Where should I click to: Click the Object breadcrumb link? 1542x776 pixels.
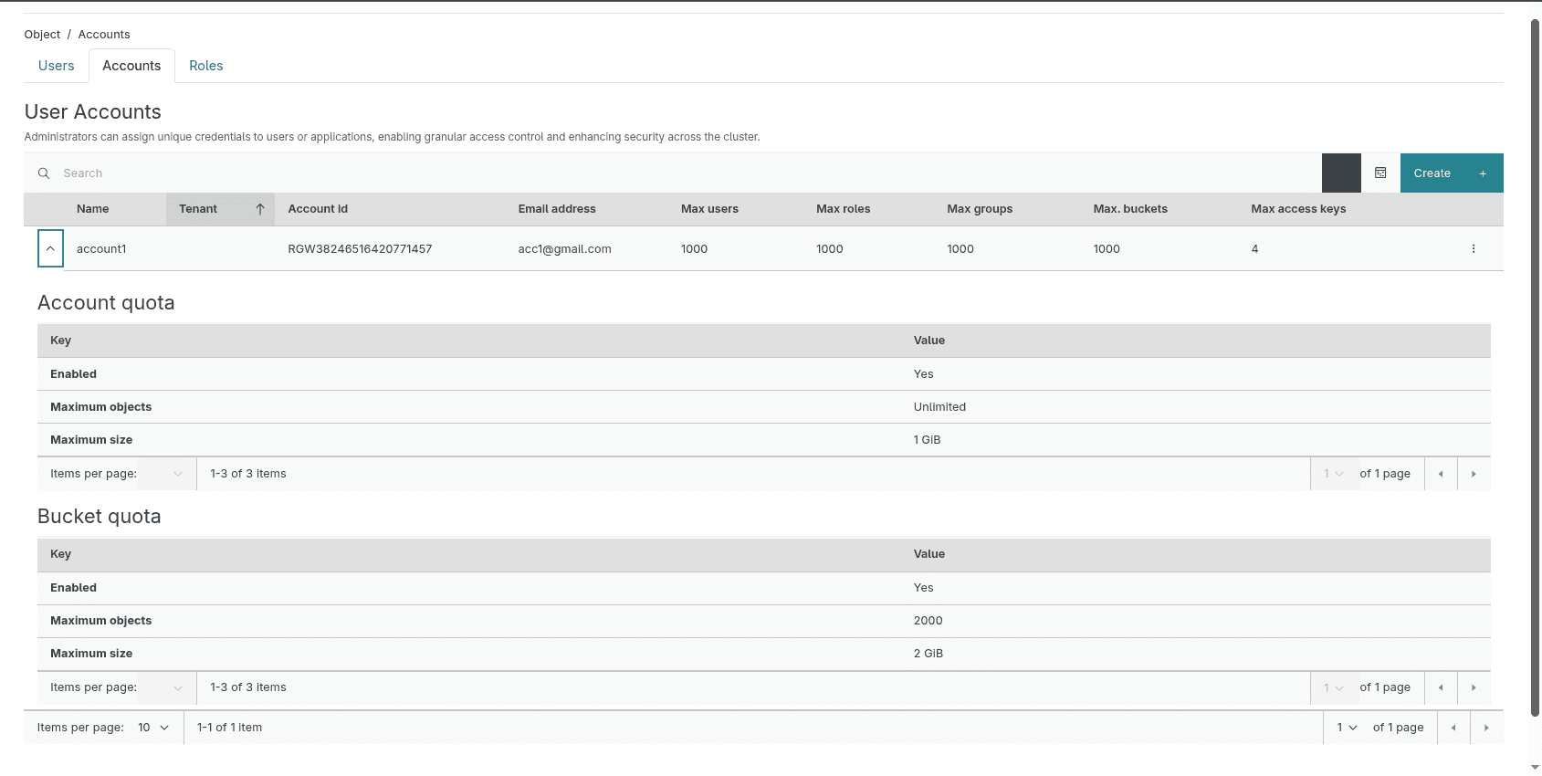point(42,35)
